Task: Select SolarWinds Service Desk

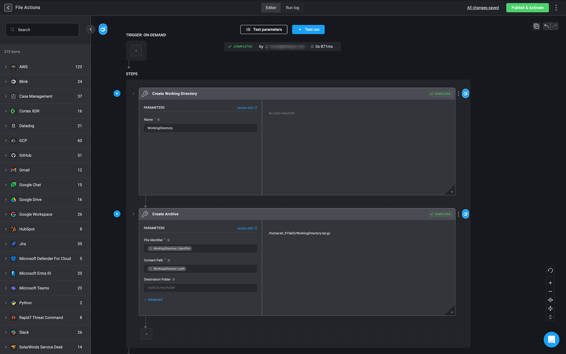Action: 45,347
